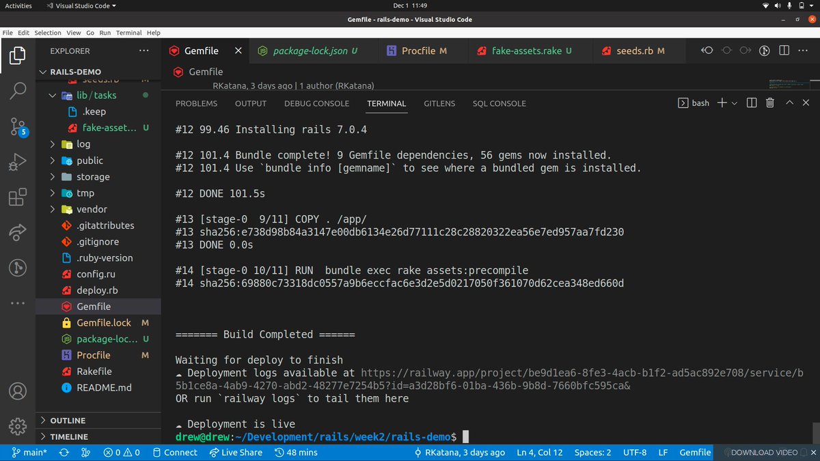Open the GitLens activity bar icon
This screenshot has height=461, width=820.
pos(18,267)
